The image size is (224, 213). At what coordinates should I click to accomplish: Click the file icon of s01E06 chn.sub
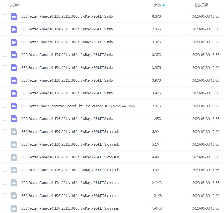click(14, 144)
